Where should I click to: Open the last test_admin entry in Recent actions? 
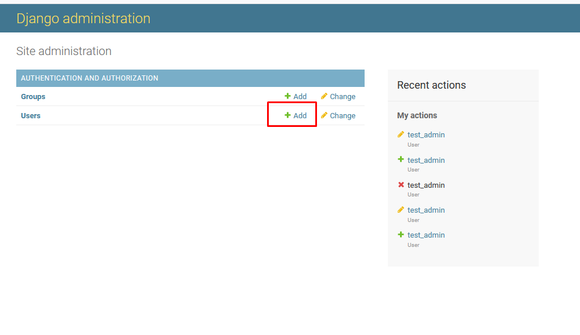(x=426, y=235)
